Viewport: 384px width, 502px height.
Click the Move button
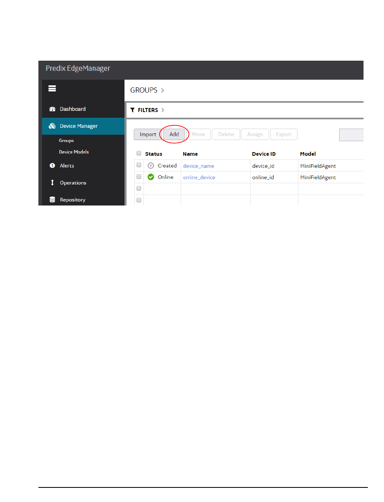[198, 134]
